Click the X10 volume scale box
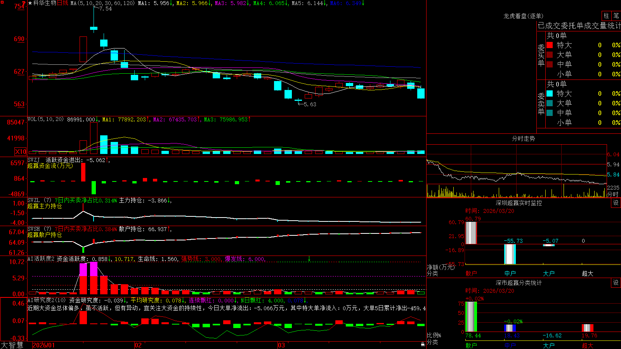 (x=21, y=152)
